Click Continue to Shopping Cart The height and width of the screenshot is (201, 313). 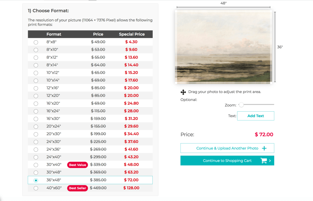pyautogui.click(x=227, y=161)
